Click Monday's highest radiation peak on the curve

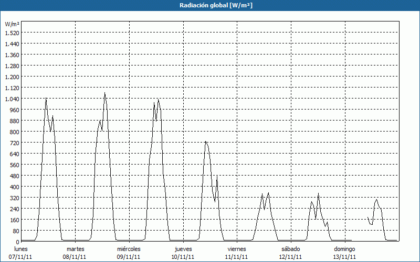(x=46, y=99)
